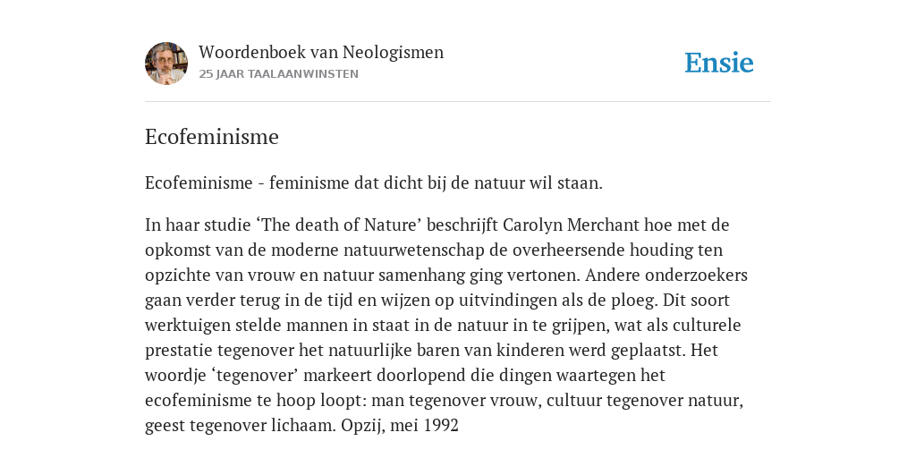The image size is (916, 458).
Task: Click the horizontal divider below the header
Action: (x=458, y=102)
